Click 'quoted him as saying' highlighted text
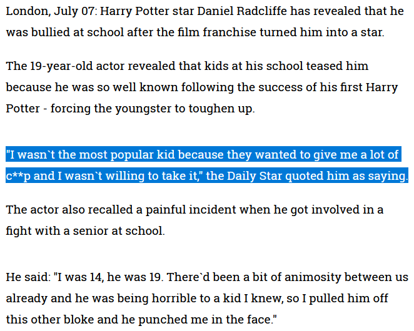The height and width of the screenshot is (331, 414). (346, 176)
